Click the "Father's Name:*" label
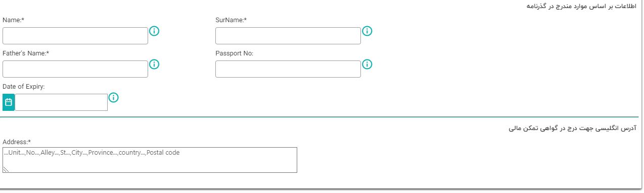This screenshot has width=644, height=193. (26, 53)
